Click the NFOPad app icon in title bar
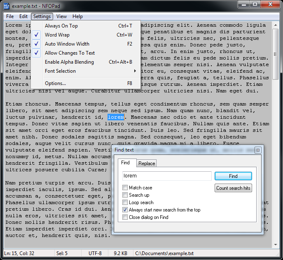 pyautogui.click(x=7, y=6)
